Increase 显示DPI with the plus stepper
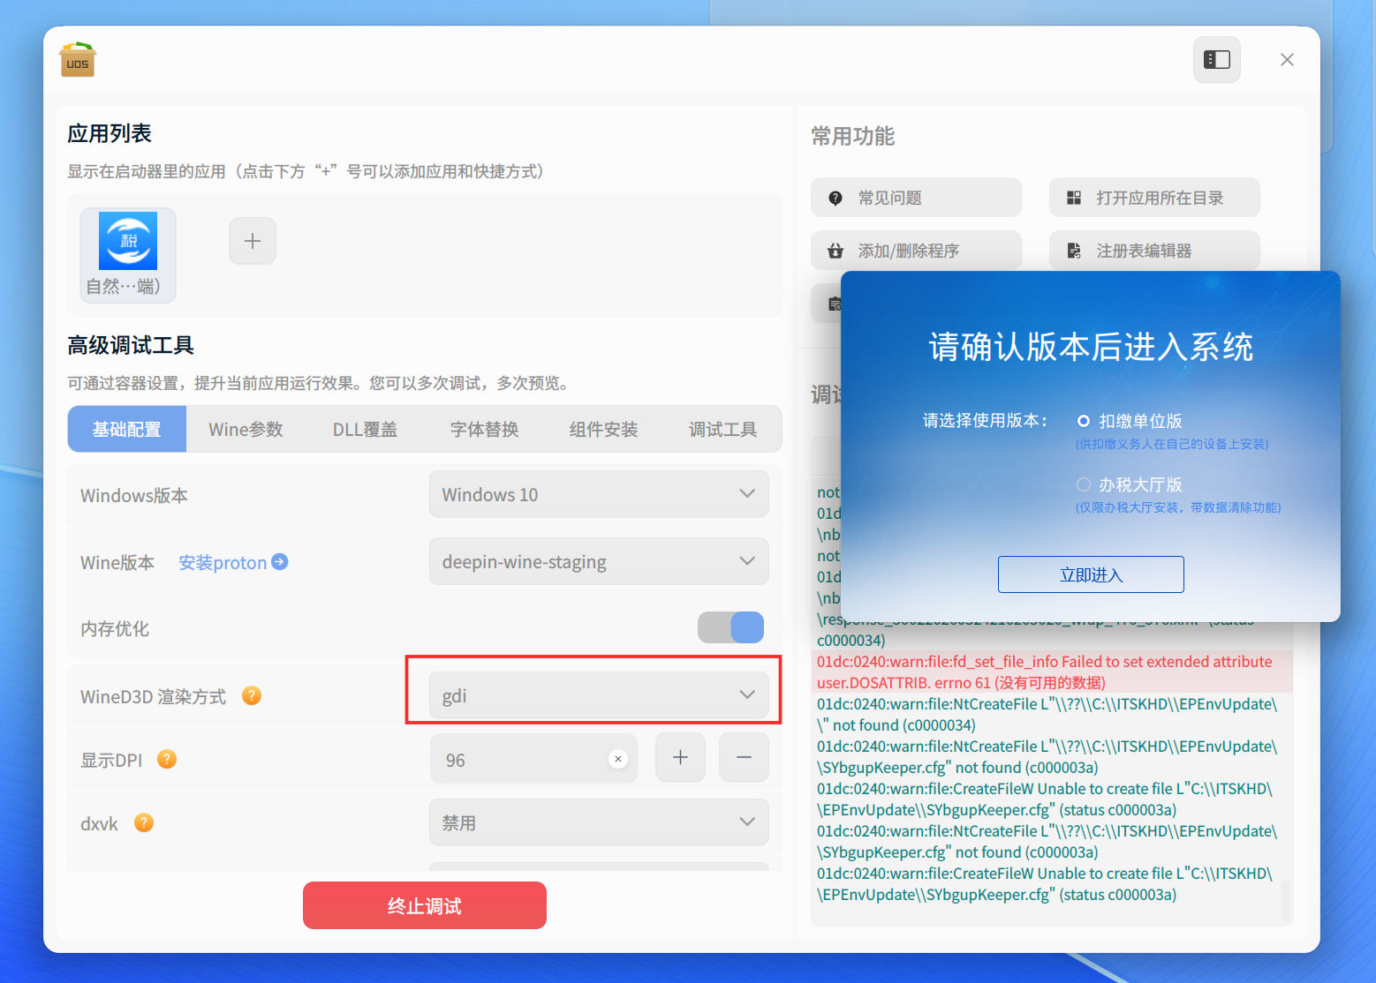 [680, 757]
